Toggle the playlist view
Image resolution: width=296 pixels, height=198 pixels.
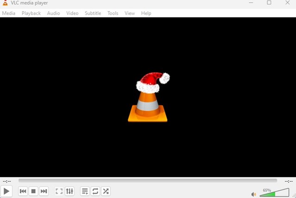pyautogui.click(x=85, y=191)
